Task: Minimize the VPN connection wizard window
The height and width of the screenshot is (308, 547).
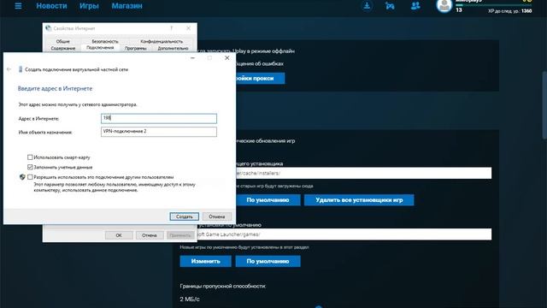Action: click(x=192, y=58)
